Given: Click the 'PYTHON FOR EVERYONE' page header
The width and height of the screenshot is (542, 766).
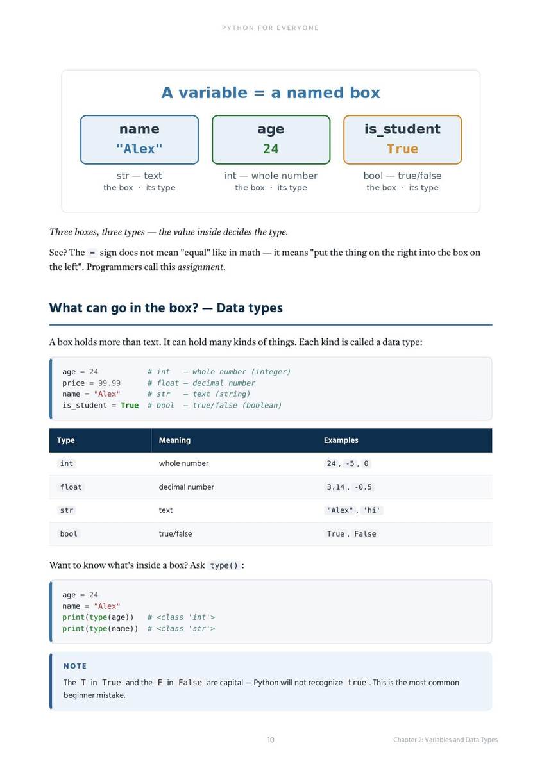Looking at the screenshot, I should (270, 28).
